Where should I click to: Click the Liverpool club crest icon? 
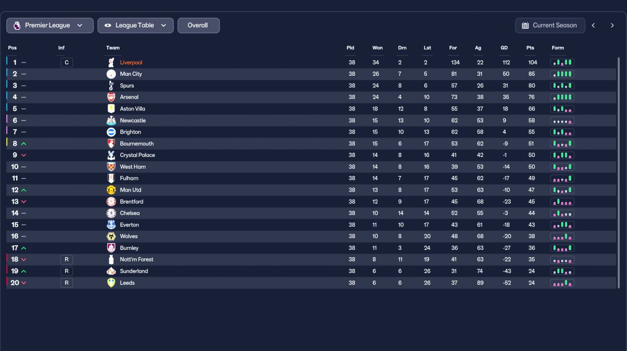tap(111, 63)
